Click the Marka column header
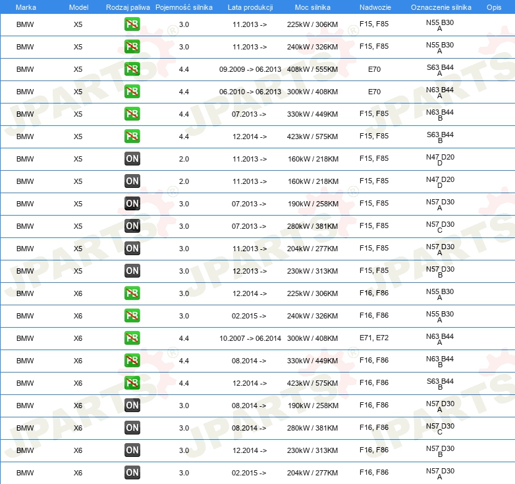515x484 pixels. (x=26, y=7)
